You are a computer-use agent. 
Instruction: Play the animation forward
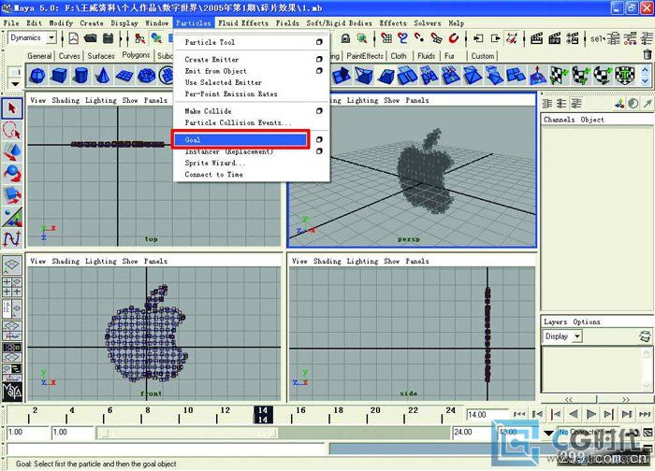point(591,414)
